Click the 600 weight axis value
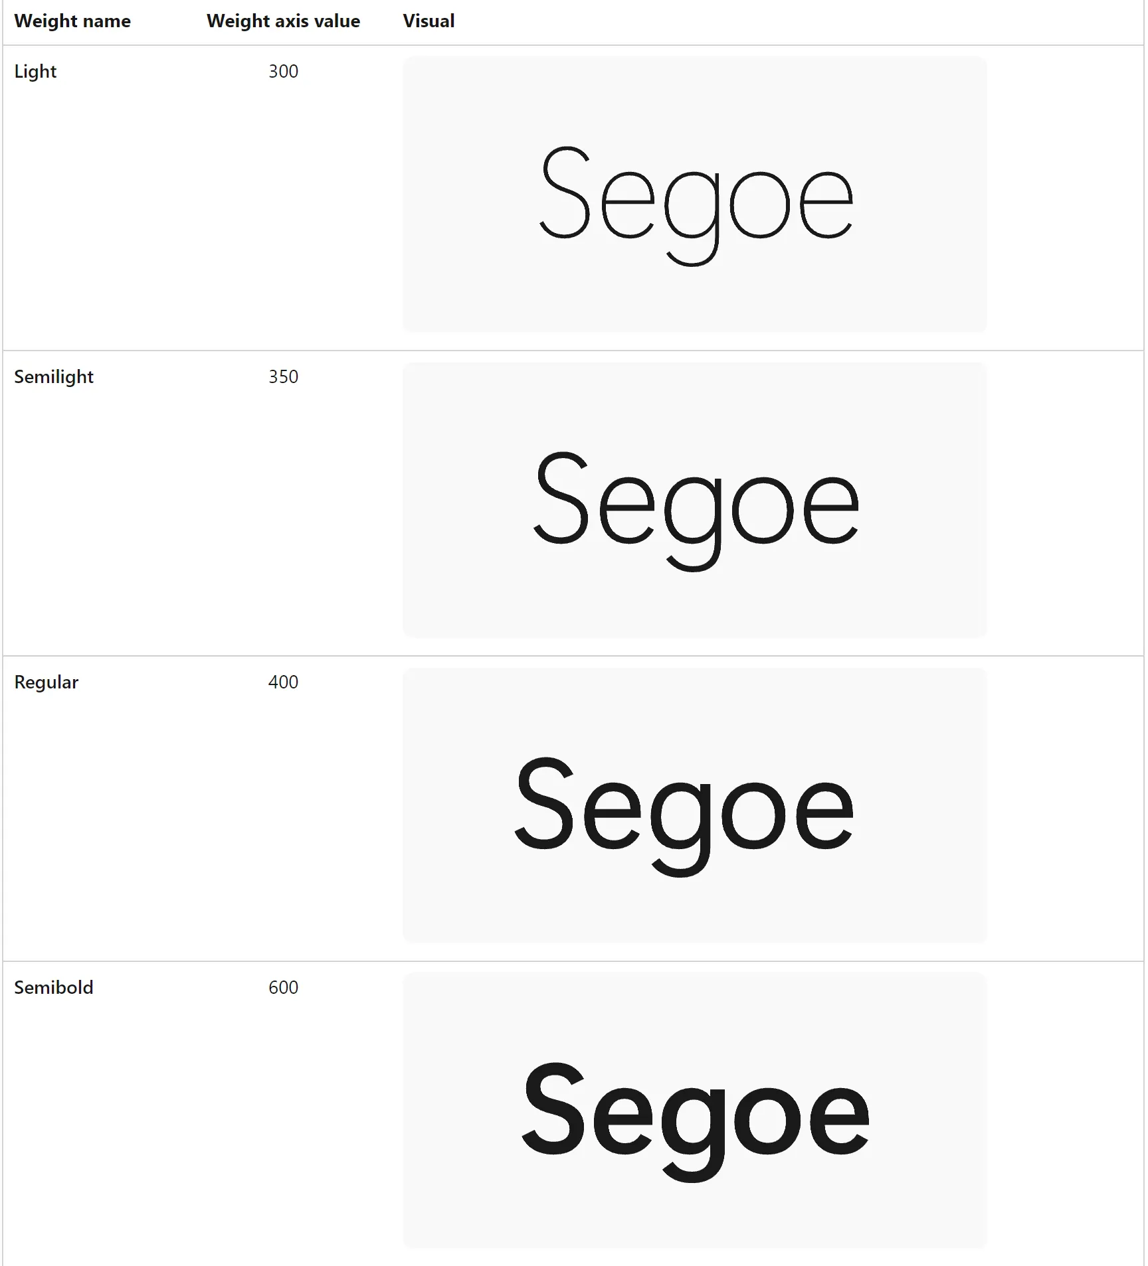1148x1266 pixels. (x=283, y=988)
